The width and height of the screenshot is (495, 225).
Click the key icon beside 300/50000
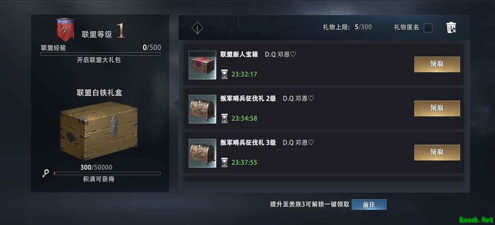(46, 173)
